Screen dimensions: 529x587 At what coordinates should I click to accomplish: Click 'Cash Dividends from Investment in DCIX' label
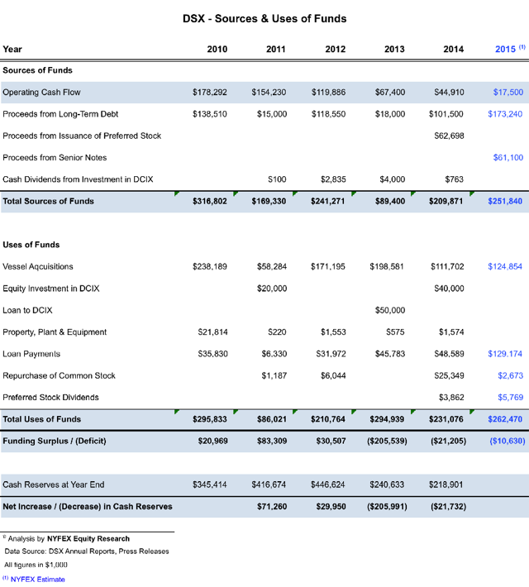78,179
